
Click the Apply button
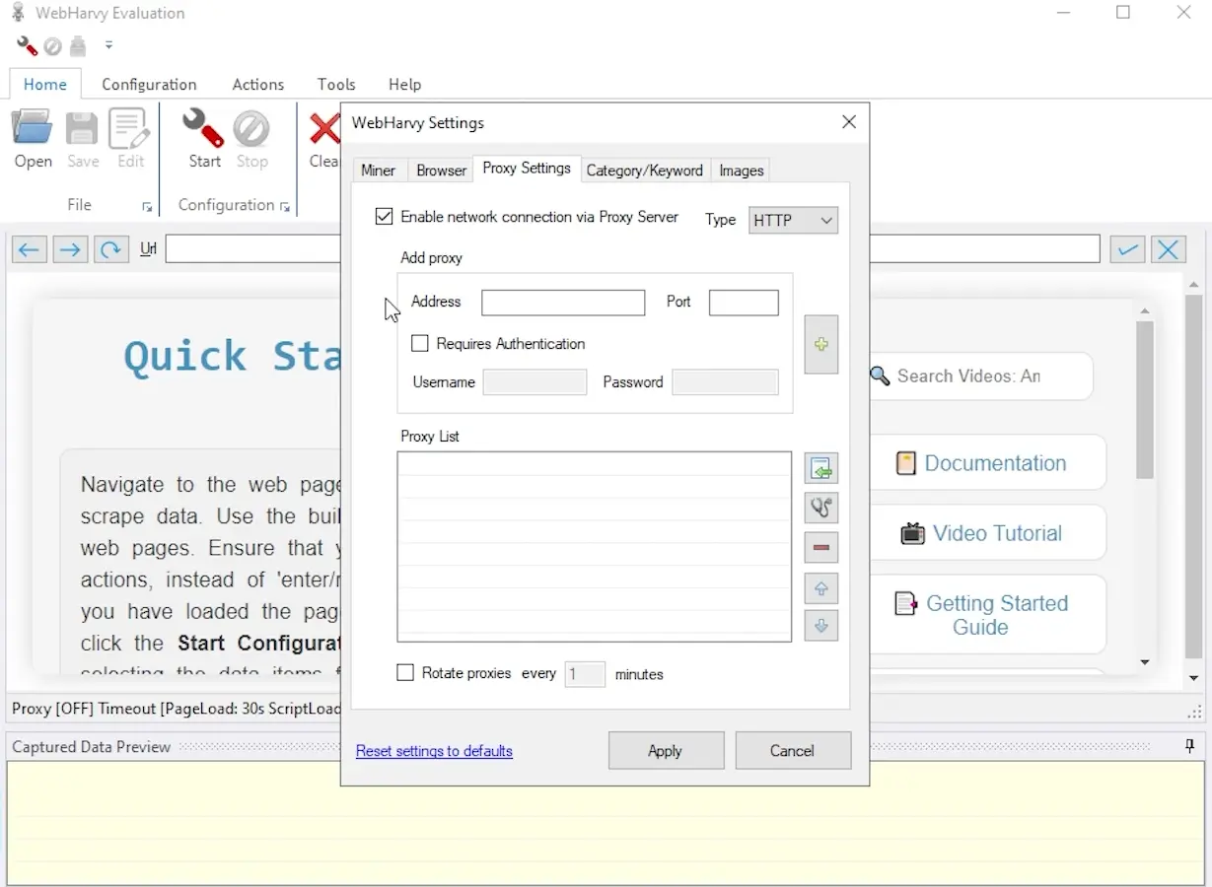click(x=666, y=751)
